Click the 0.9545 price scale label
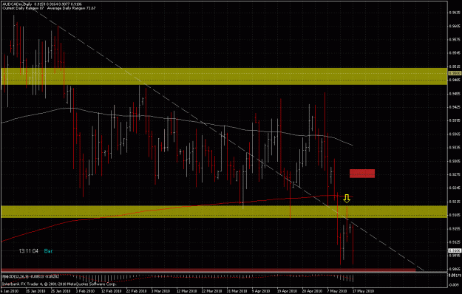462x294 pixels. coord(455,53)
